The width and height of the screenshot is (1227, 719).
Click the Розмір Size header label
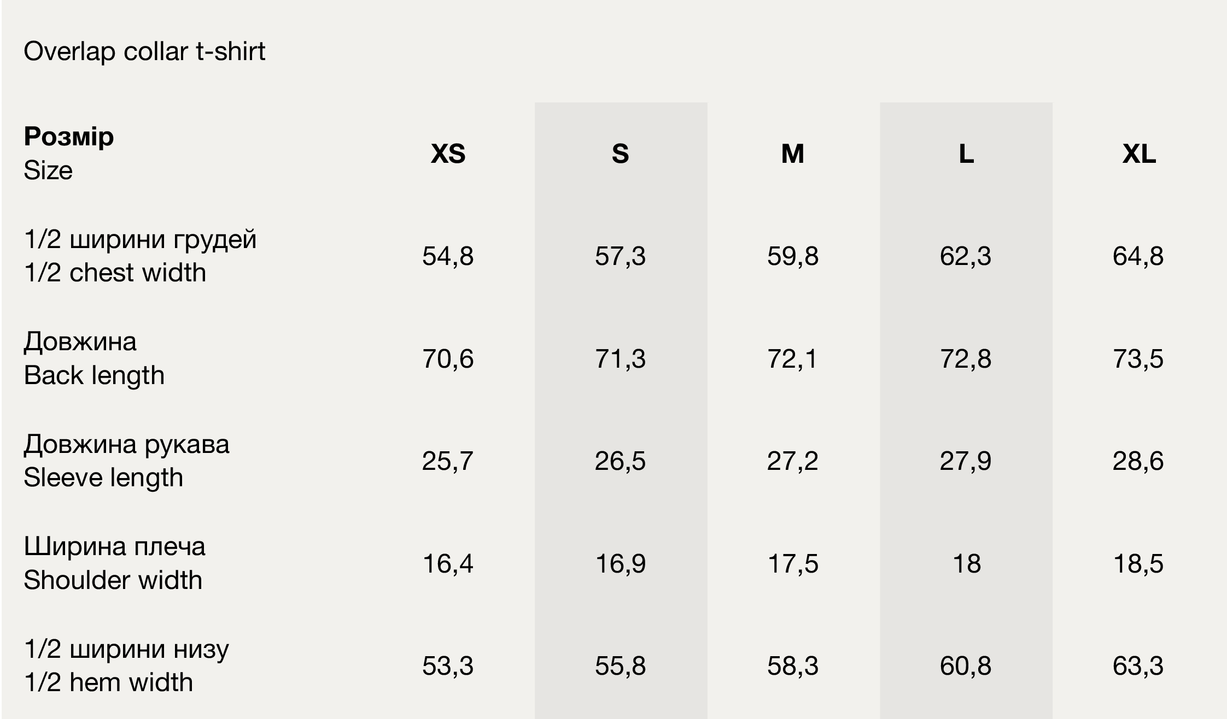click(x=69, y=153)
